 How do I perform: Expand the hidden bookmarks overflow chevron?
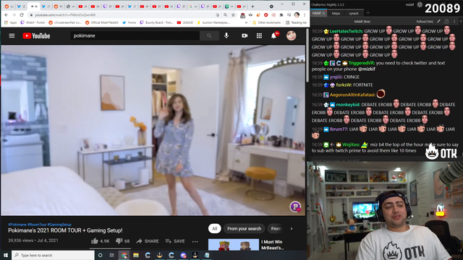tap(247, 22)
